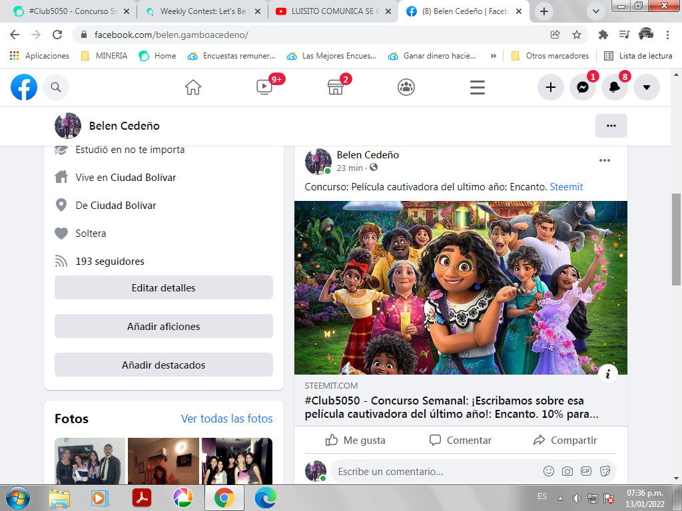682x511 pixels.
Task: Open the Steemit link in the post text
Action: 566,187
